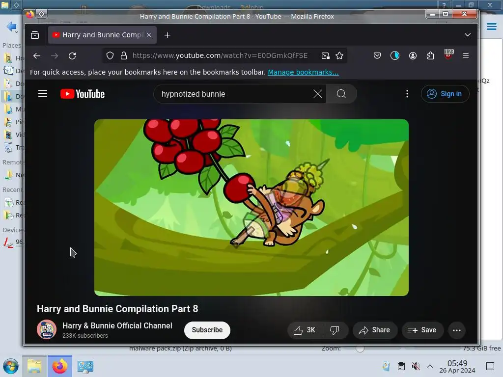Screen dimensions: 503x377
Task: Click the video player to pause
Action: coord(251,208)
